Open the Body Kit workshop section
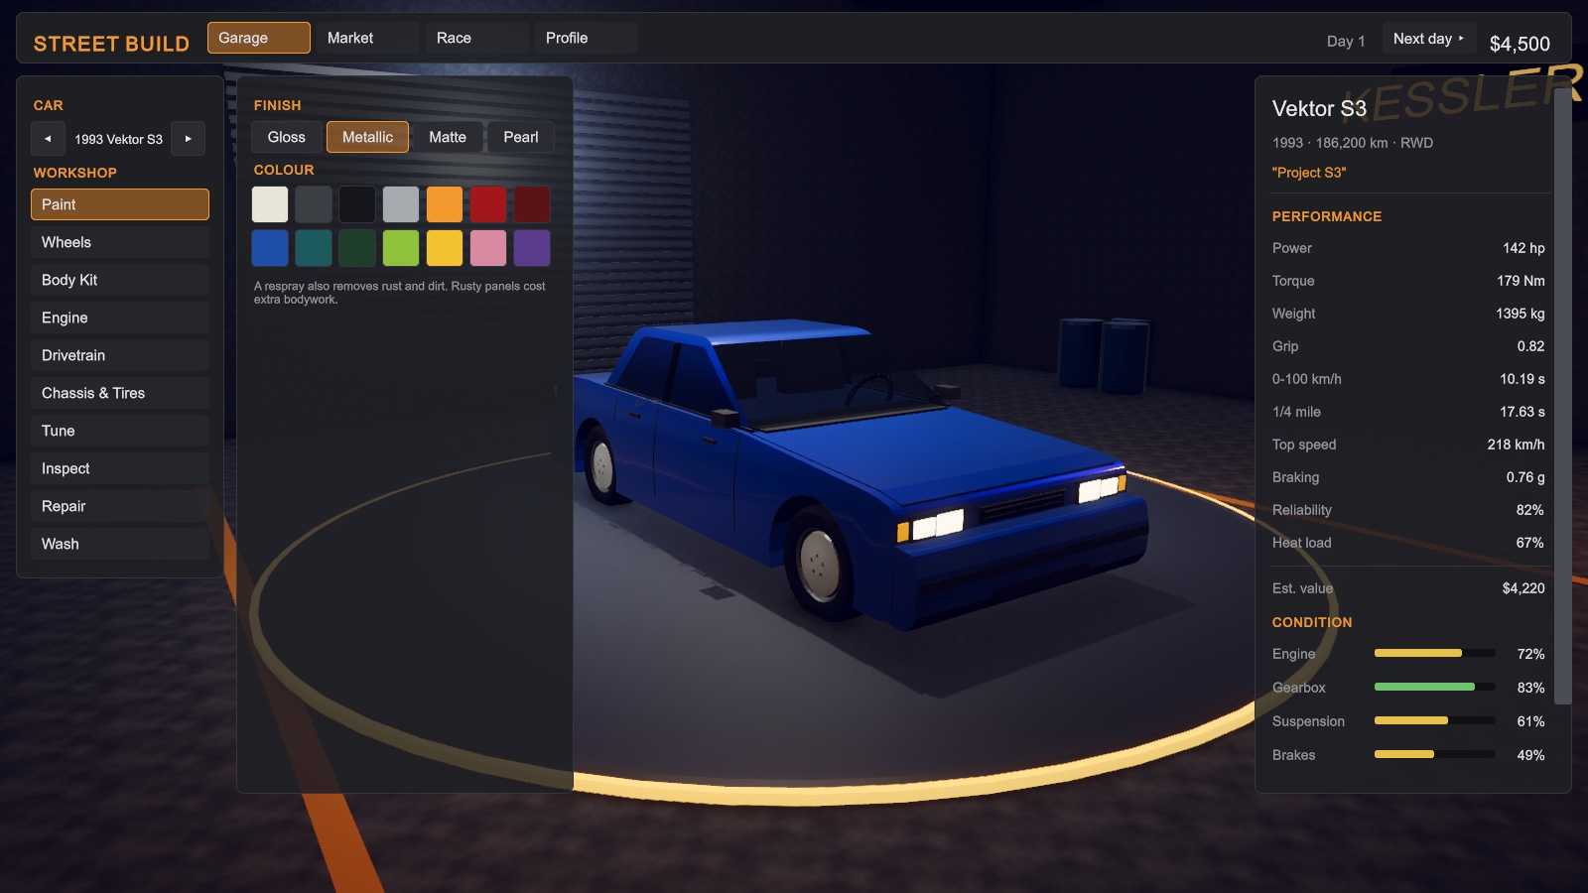Screen dimensions: 1588x893 tap(120, 280)
